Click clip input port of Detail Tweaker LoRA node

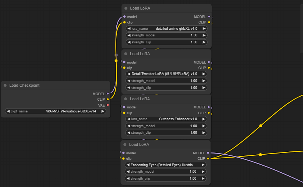point(124,68)
